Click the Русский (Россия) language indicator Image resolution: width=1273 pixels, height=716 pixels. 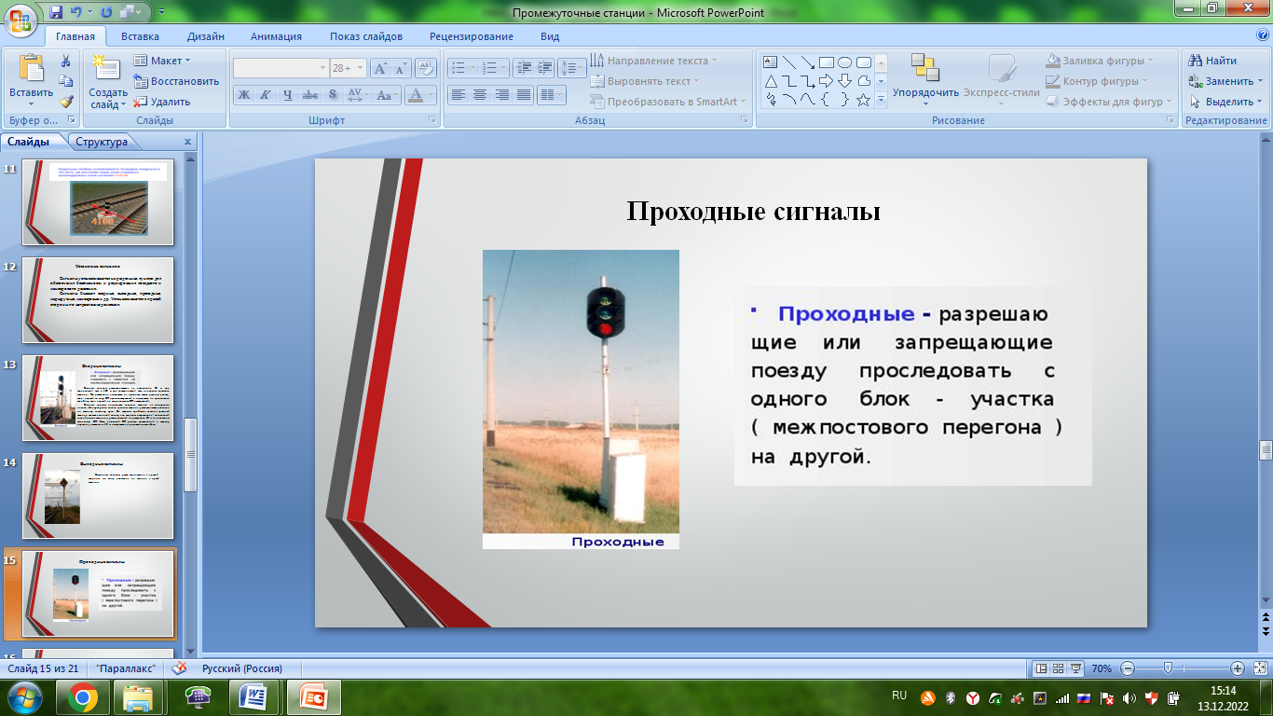click(x=241, y=668)
